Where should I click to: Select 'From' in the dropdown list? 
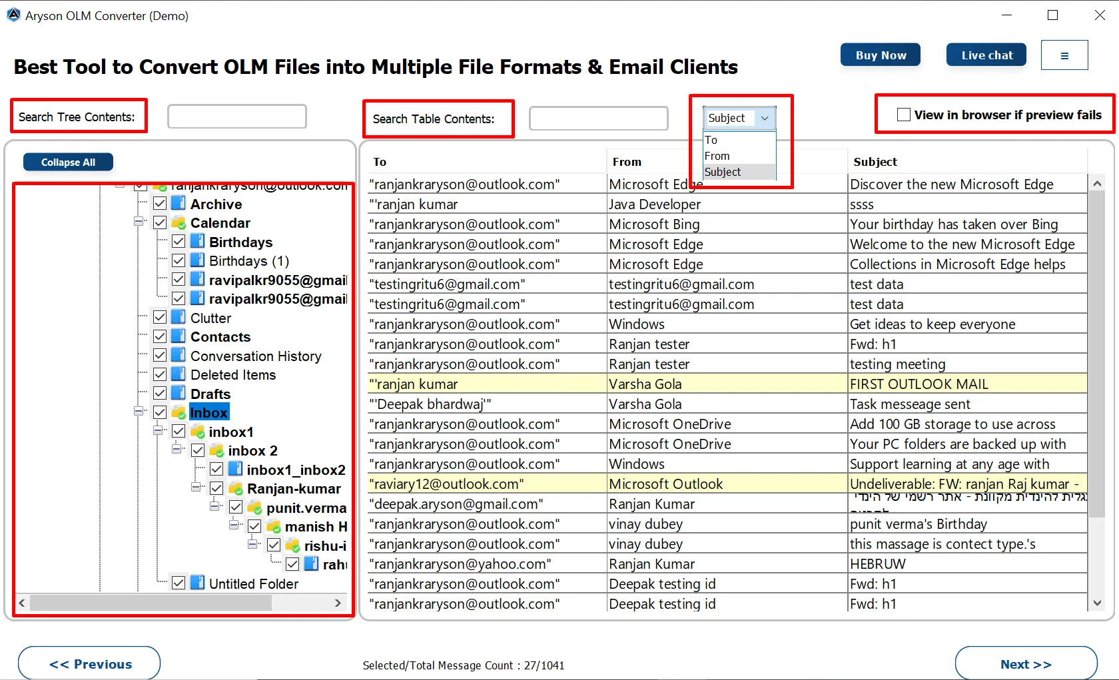click(x=717, y=156)
